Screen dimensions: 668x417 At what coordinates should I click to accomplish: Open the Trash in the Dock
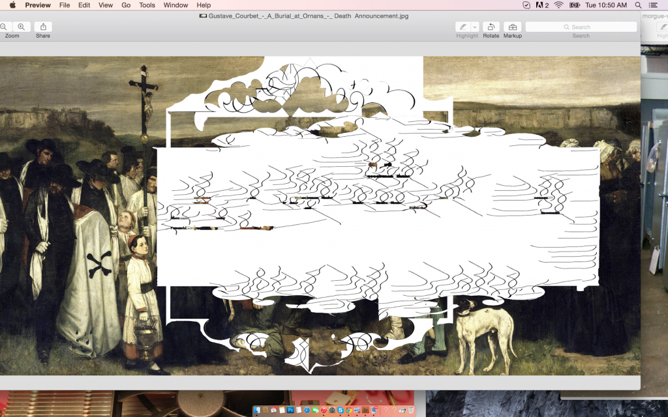[x=411, y=410]
